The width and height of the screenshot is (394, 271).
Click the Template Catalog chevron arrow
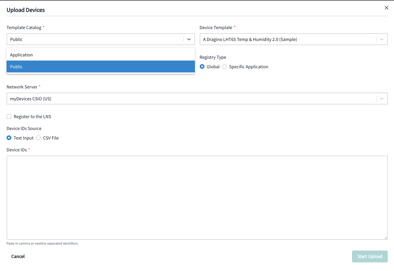pos(189,39)
